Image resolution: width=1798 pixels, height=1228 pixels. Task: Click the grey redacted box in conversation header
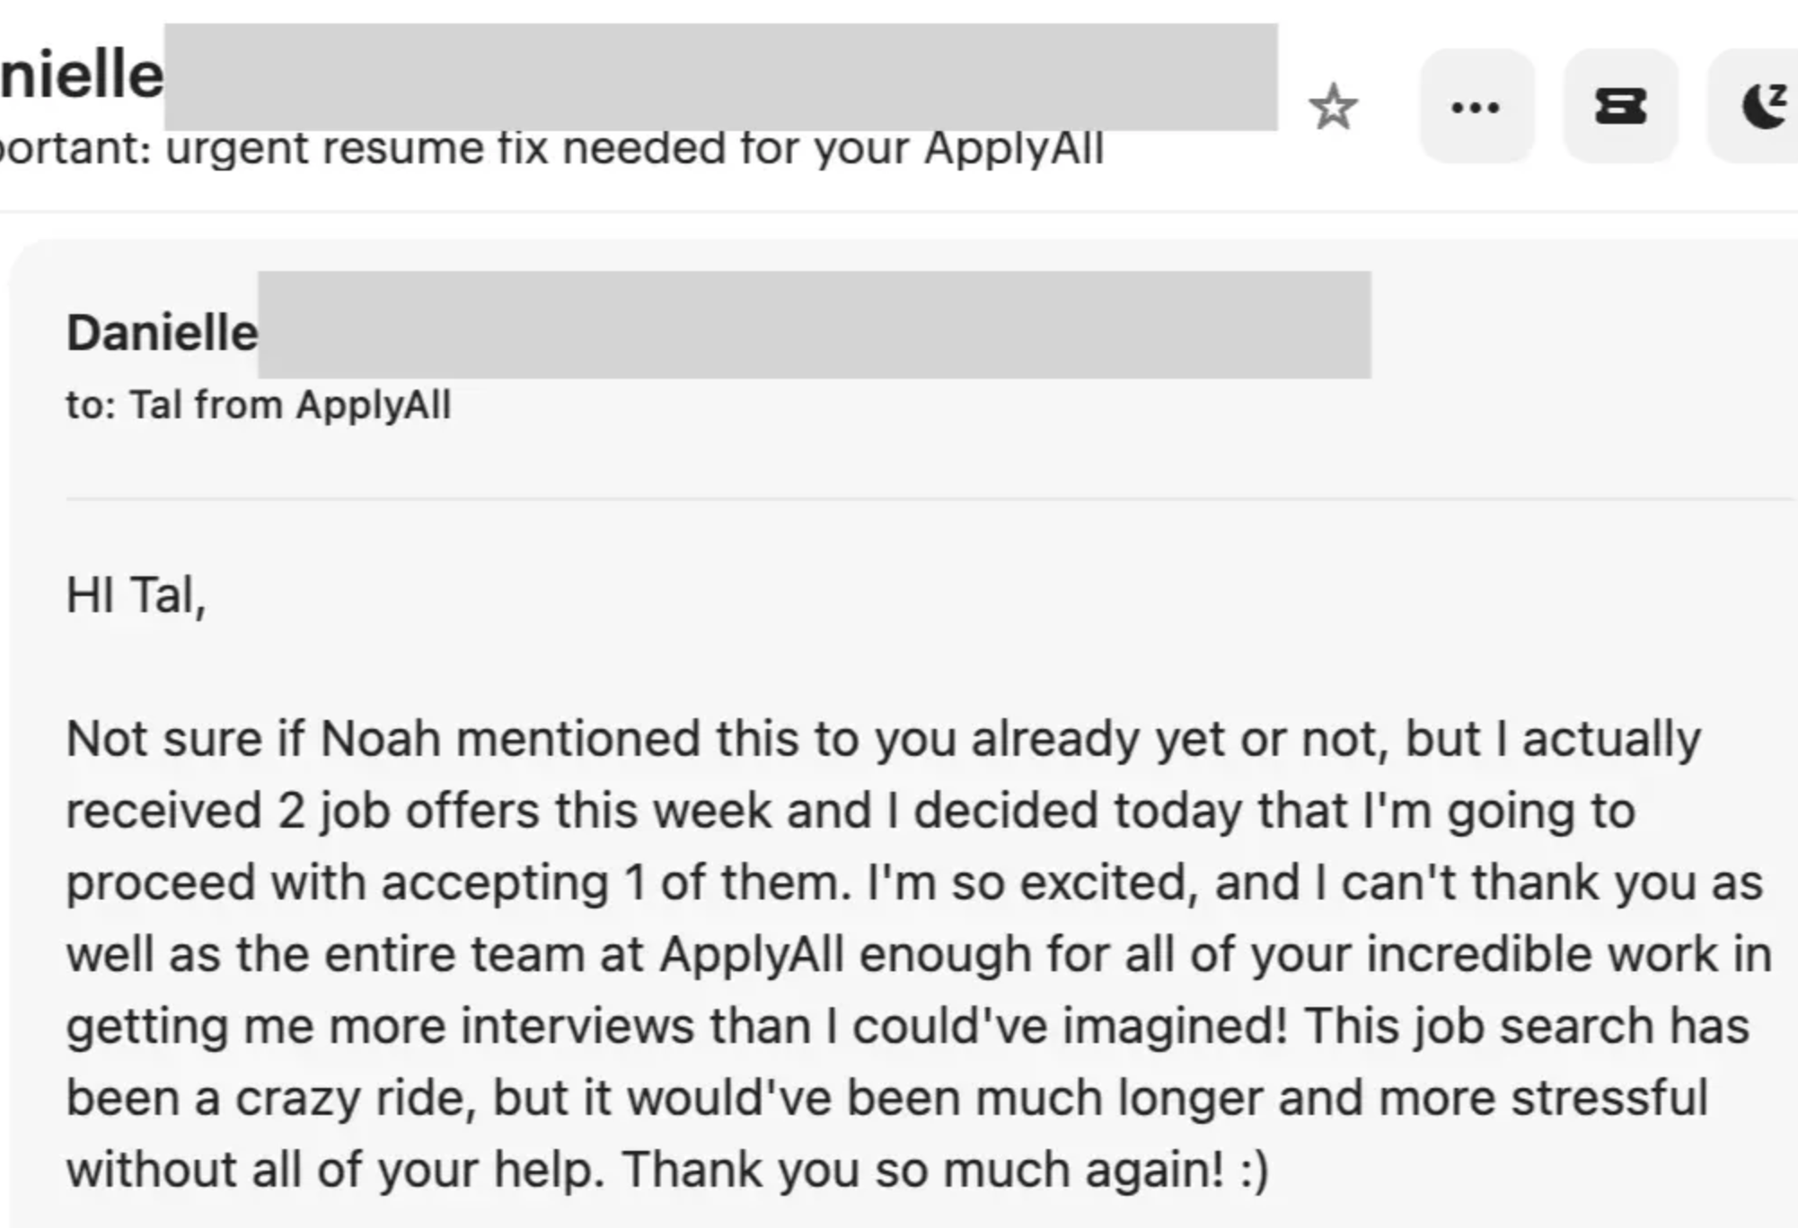[x=720, y=77]
